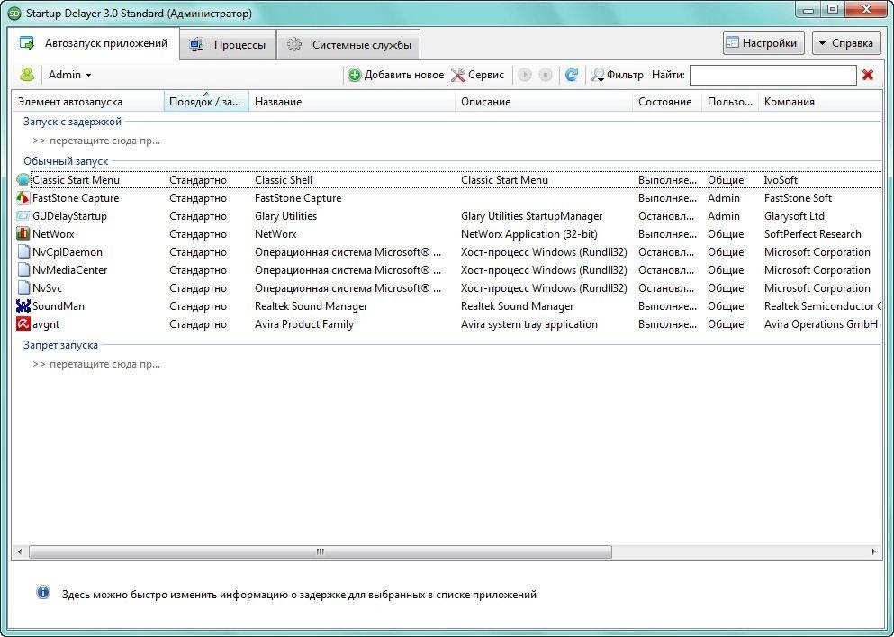
Task: Click the wrench Service tools icon
Action: click(x=458, y=75)
